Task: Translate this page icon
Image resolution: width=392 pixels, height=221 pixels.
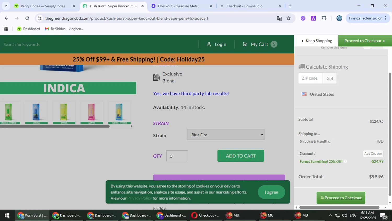Action: point(279,18)
